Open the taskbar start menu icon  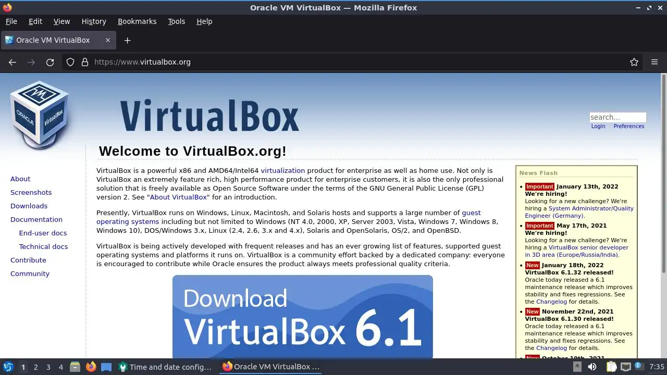click(x=8, y=367)
